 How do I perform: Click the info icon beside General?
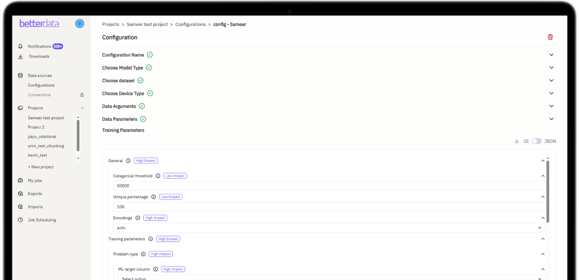coord(128,161)
